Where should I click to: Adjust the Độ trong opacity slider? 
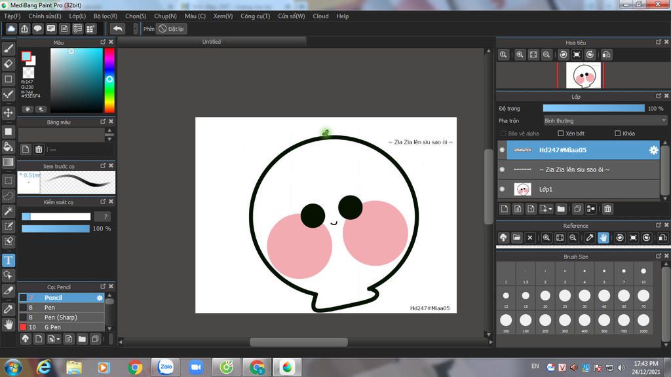pos(594,108)
